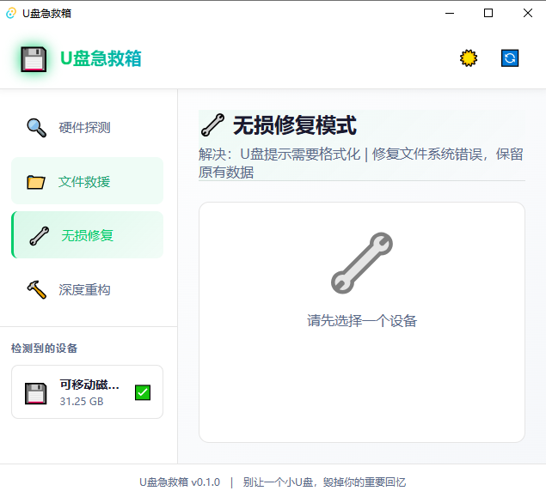Minimize the U盘急救箱 window
This screenshot has height=497, width=546.
click(449, 13)
